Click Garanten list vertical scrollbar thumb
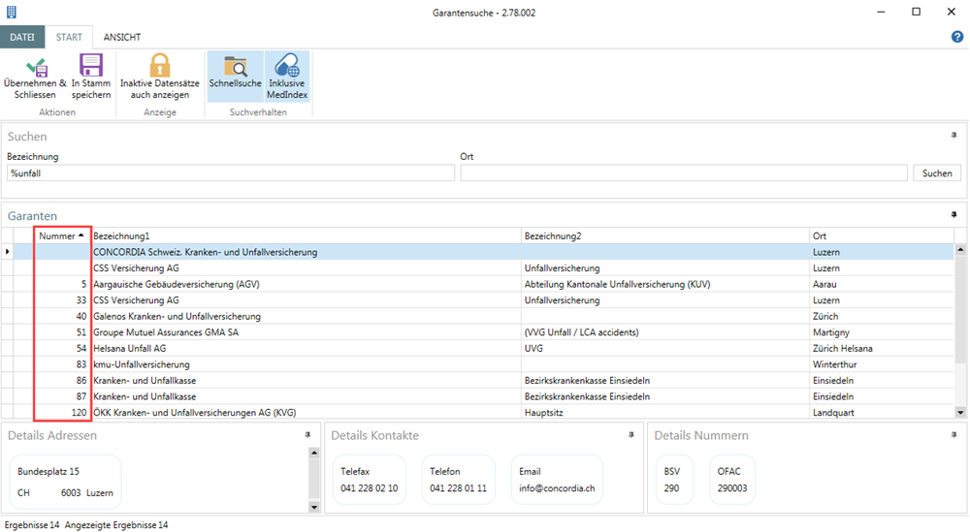 tap(960, 309)
